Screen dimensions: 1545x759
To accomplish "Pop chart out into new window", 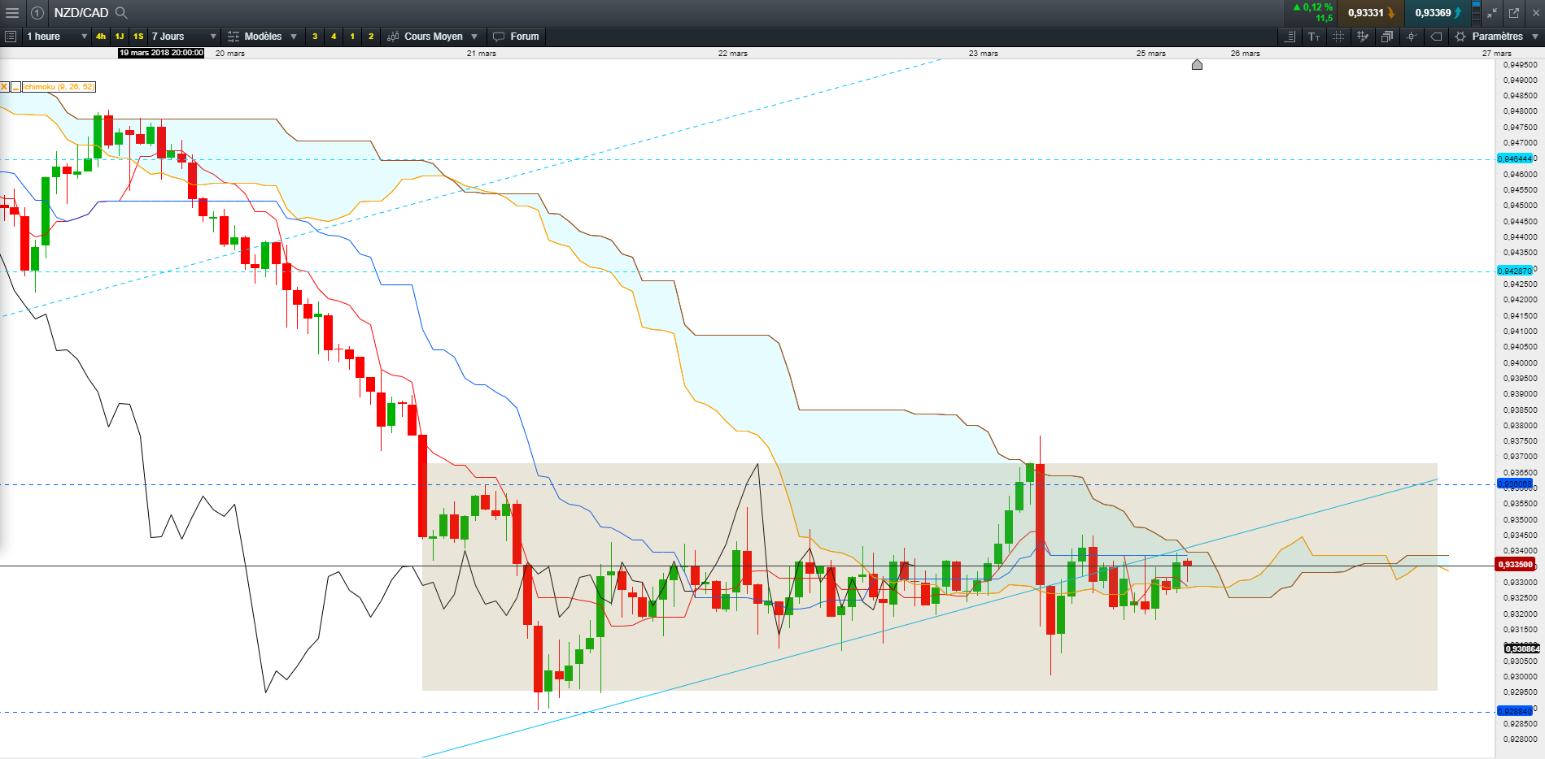I will click(1514, 13).
